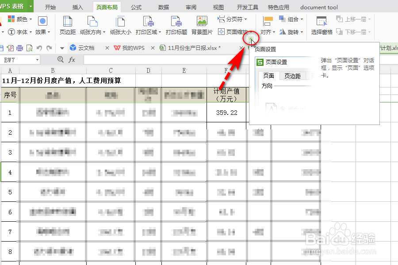Expand the 字体 dropdown arrow
This screenshot has height=265, width=398.
(31, 32)
